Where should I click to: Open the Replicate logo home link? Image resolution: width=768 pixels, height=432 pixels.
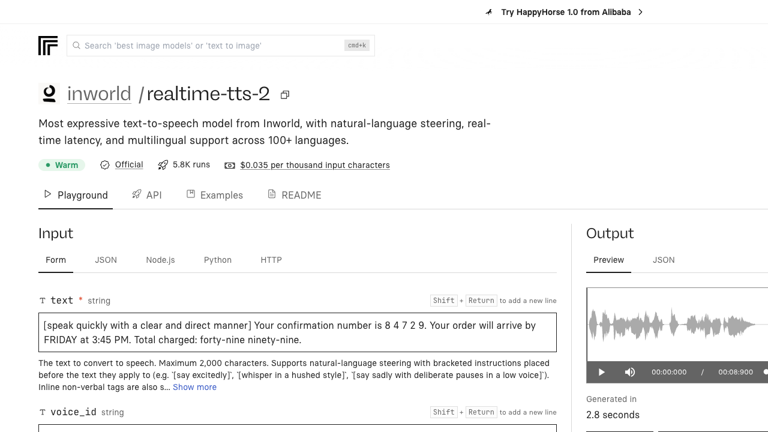[x=48, y=46]
